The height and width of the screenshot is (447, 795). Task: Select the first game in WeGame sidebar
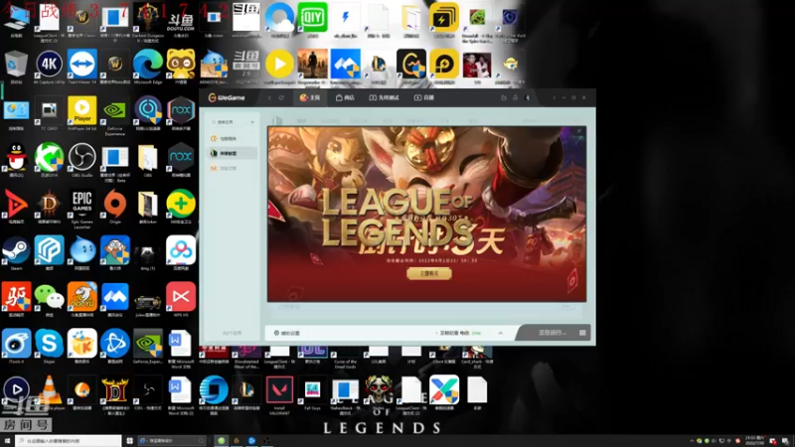coord(233,138)
